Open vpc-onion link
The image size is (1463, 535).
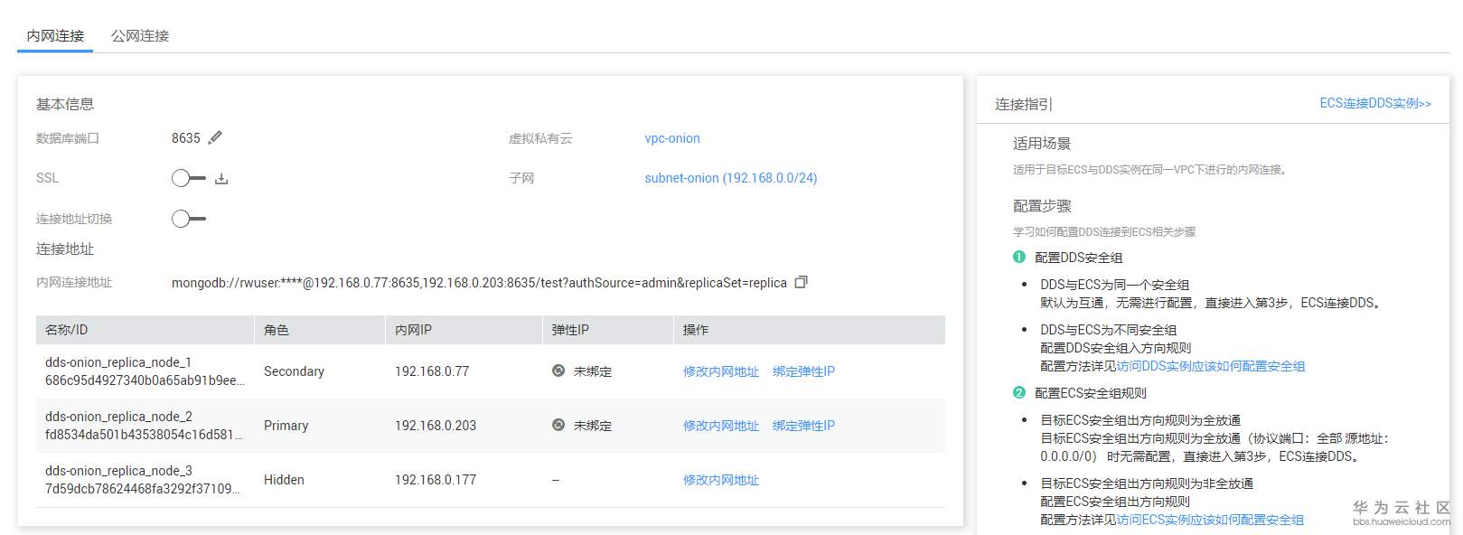672,138
